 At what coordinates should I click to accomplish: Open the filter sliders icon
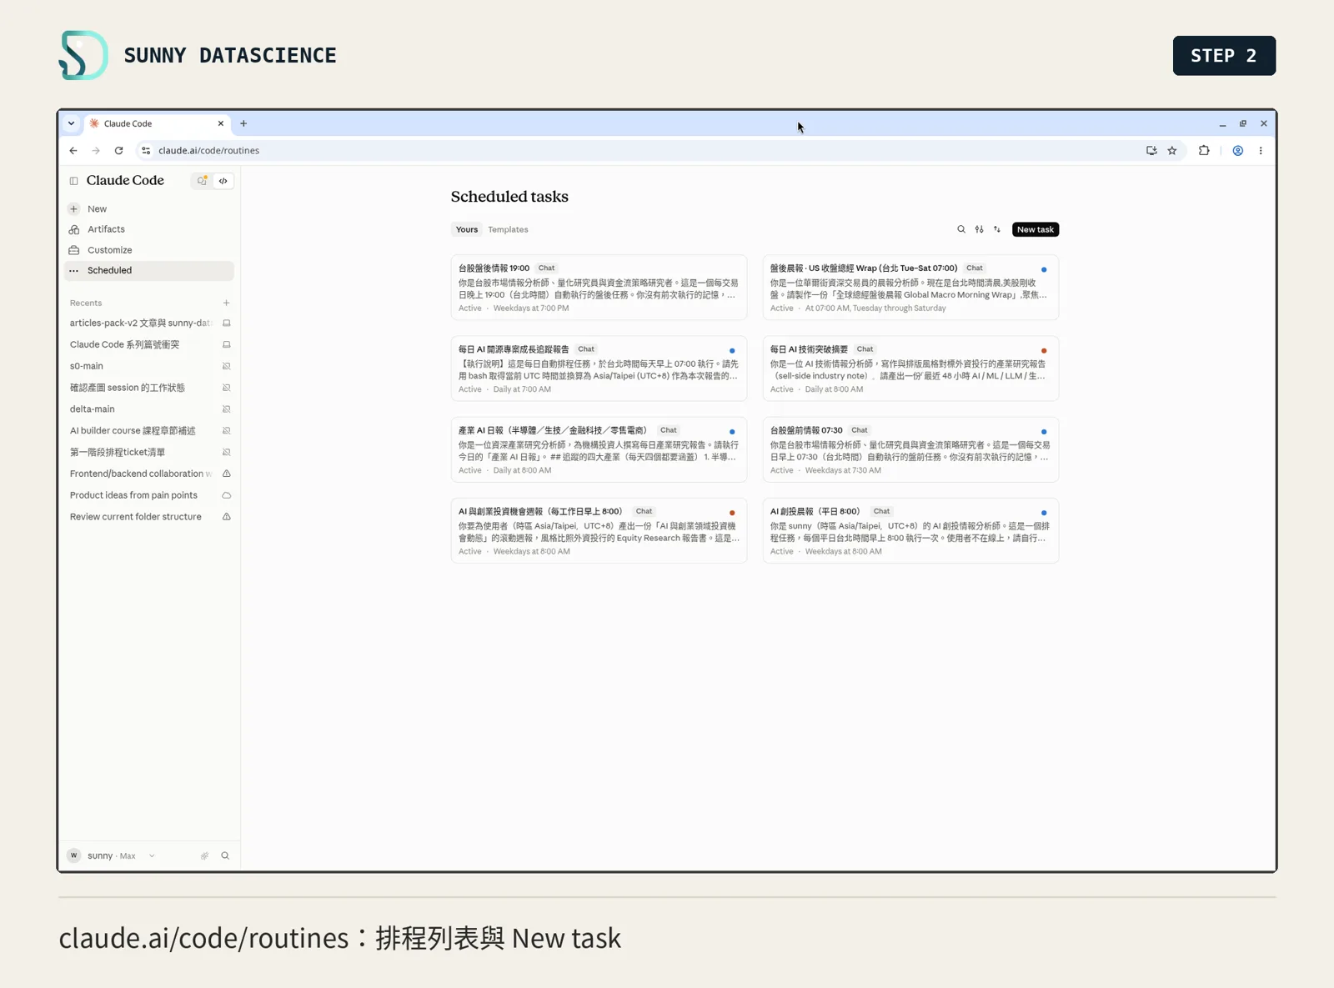click(x=979, y=229)
